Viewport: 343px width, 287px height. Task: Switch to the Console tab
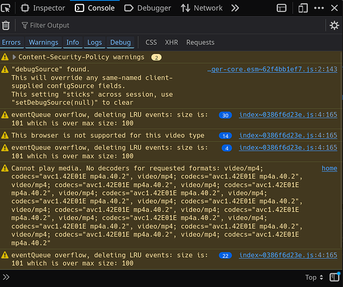click(95, 8)
